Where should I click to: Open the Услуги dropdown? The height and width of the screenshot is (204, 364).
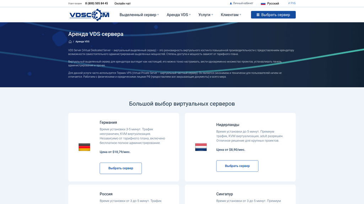point(205,15)
